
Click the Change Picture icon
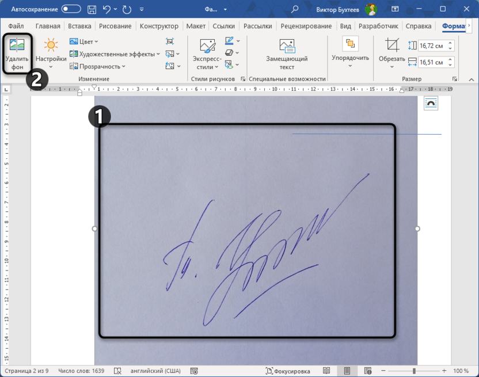point(169,54)
